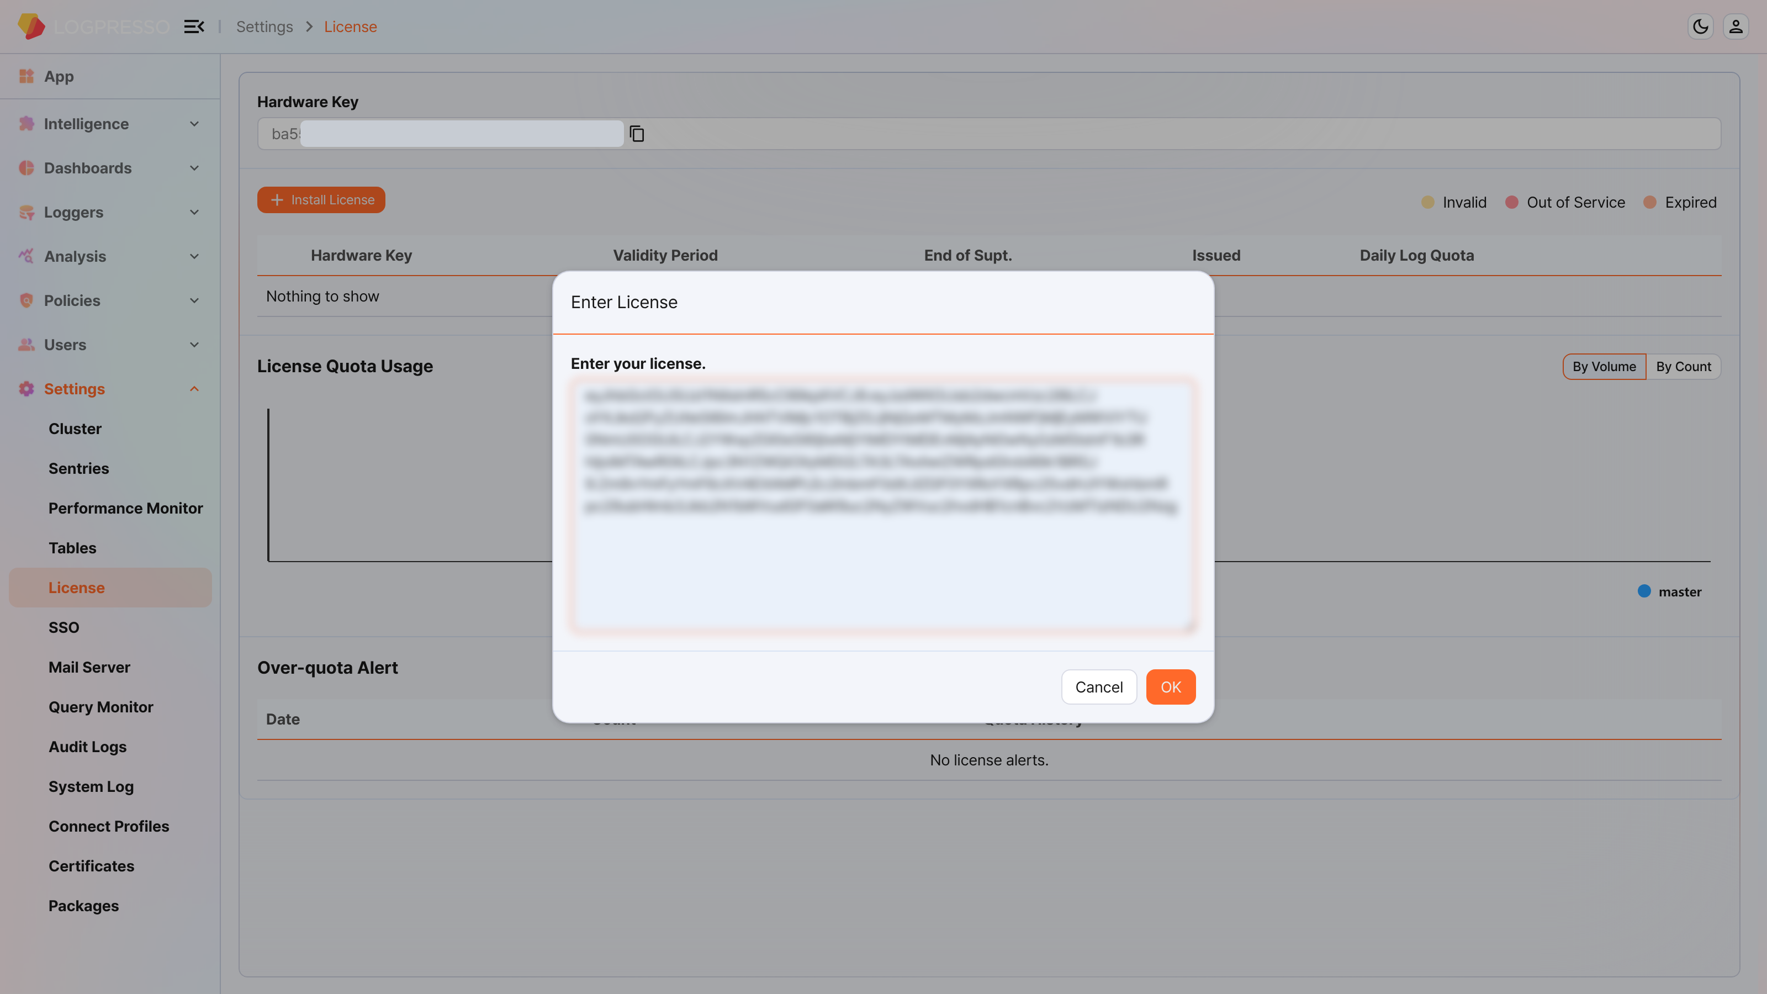
Task: Click the Validity Period column header
Action: point(665,255)
